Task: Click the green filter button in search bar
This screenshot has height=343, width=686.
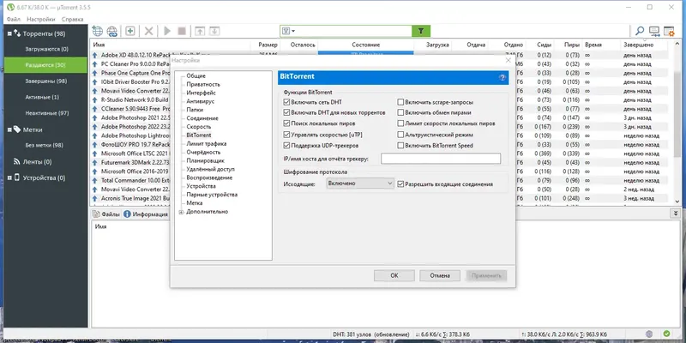Action: point(421,31)
